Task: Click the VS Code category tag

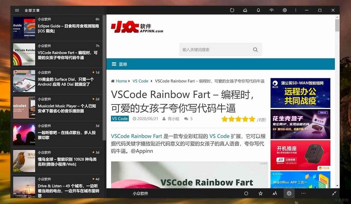Action: [120, 119]
